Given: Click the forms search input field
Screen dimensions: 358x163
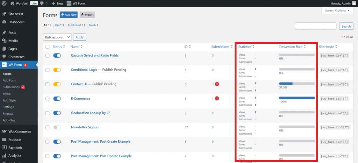Looking at the screenshot, I should click(x=316, y=26).
